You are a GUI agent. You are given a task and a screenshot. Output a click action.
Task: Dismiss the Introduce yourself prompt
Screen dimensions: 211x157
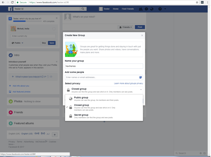pyautogui.click(x=57, y=62)
